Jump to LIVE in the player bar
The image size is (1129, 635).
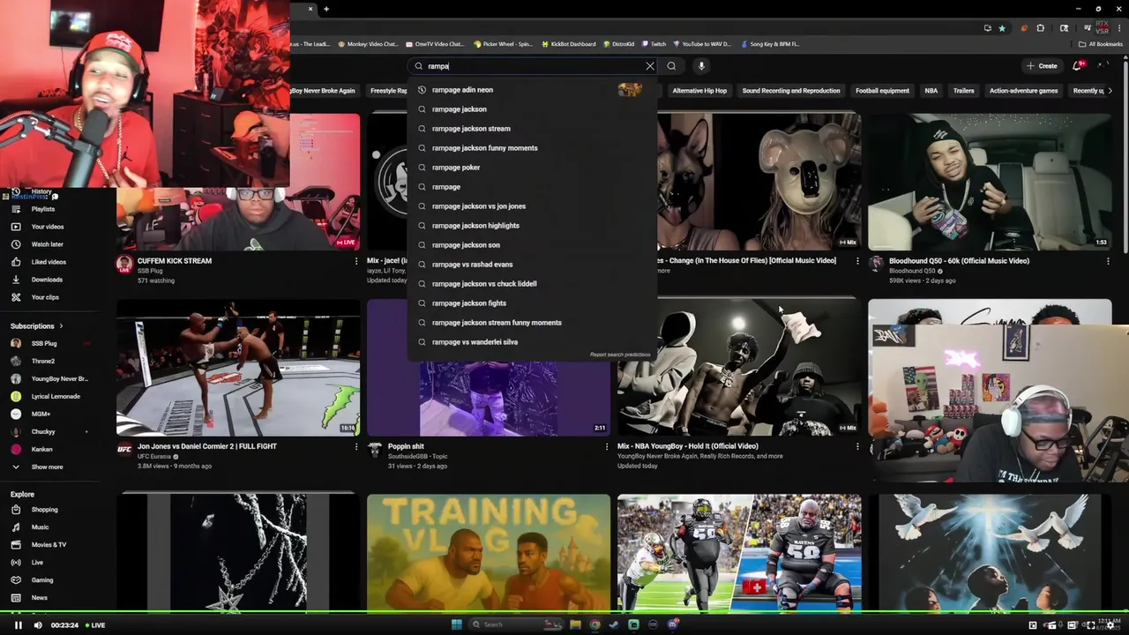(x=94, y=625)
